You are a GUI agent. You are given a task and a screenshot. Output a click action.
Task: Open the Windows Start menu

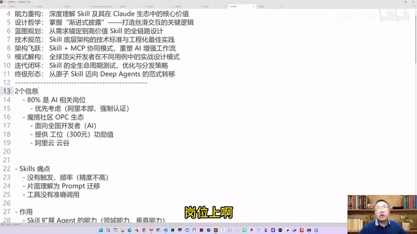(101, 230)
